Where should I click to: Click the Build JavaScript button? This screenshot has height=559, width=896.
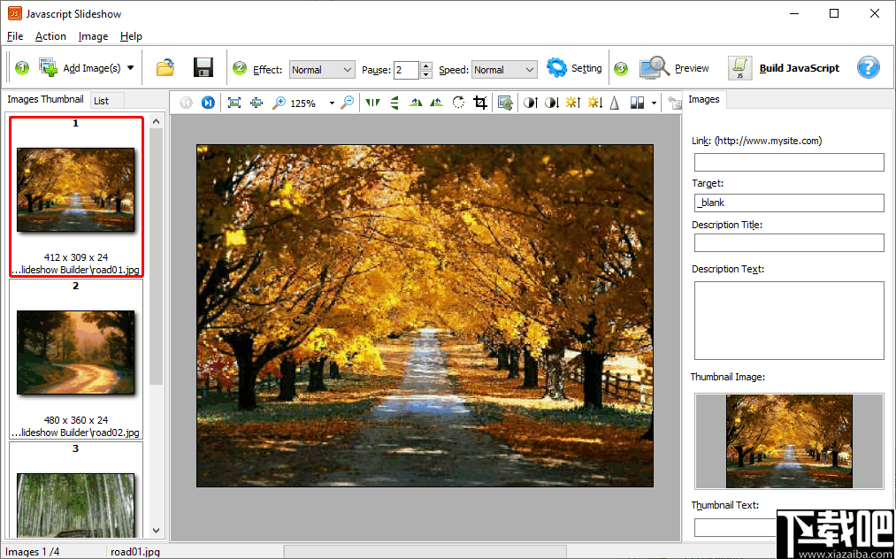pos(784,68)
